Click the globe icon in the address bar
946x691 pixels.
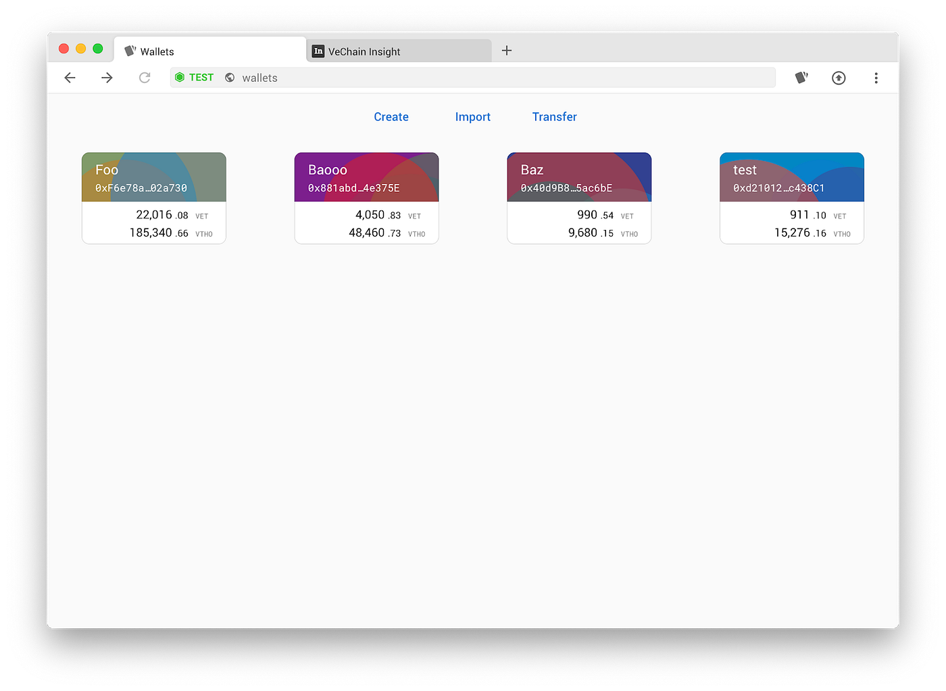click(230, 77)
